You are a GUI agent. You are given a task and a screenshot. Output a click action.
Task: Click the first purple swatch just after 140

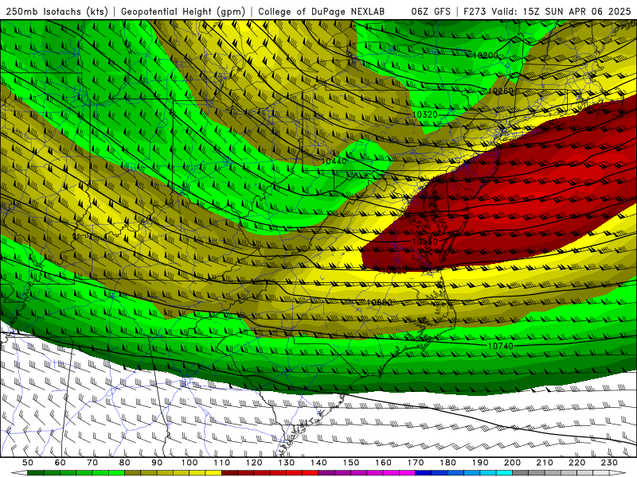326,473
